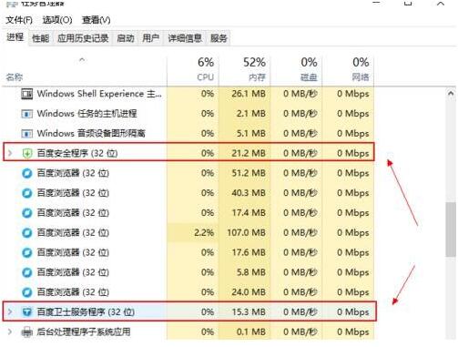Open the 查看(V) menu
The height and width of the screenshot is (347, 458).
pyautogui.click(x=96, y=20)
